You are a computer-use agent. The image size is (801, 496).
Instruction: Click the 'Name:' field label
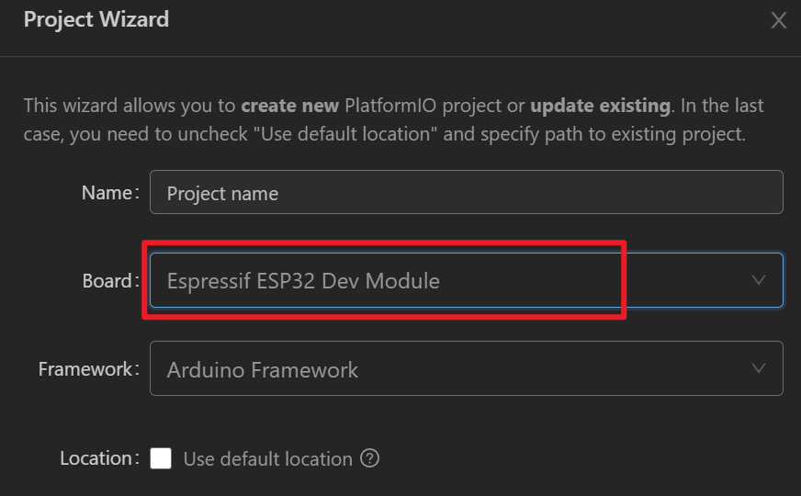click(x=110, y=193)
